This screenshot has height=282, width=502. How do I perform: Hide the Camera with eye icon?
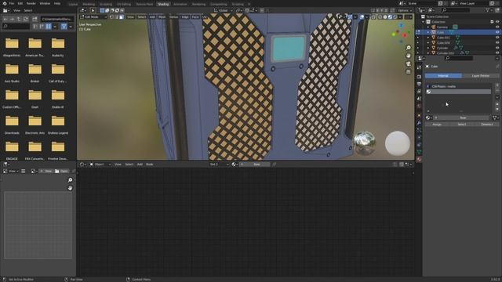[x=497, y=27]
